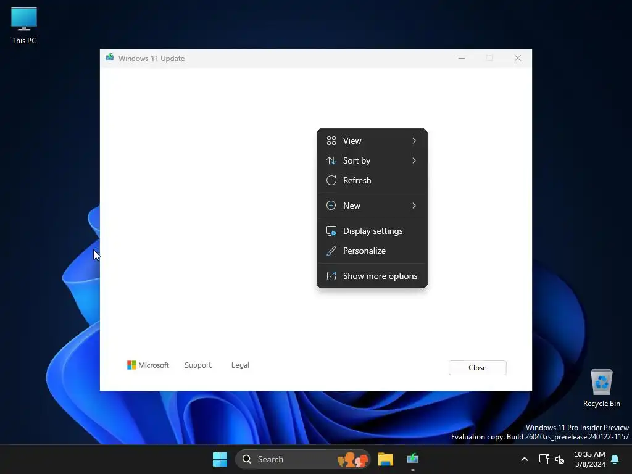Minimize the Windows 11 Update window
632x474 pixels.
(462, 59)
